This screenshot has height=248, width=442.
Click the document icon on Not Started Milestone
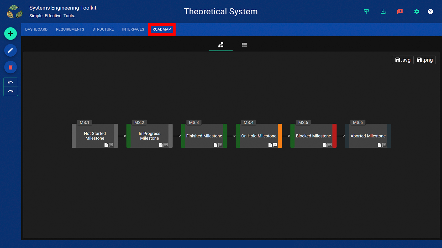tap(106, 145)
